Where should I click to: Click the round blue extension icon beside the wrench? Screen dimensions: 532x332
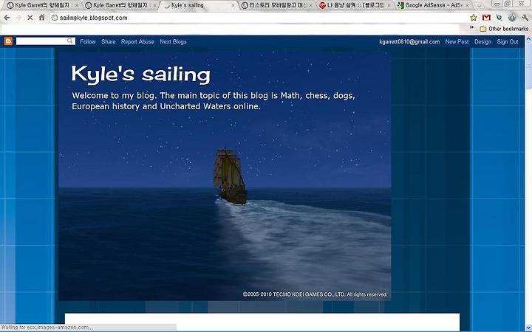(512, 17)
